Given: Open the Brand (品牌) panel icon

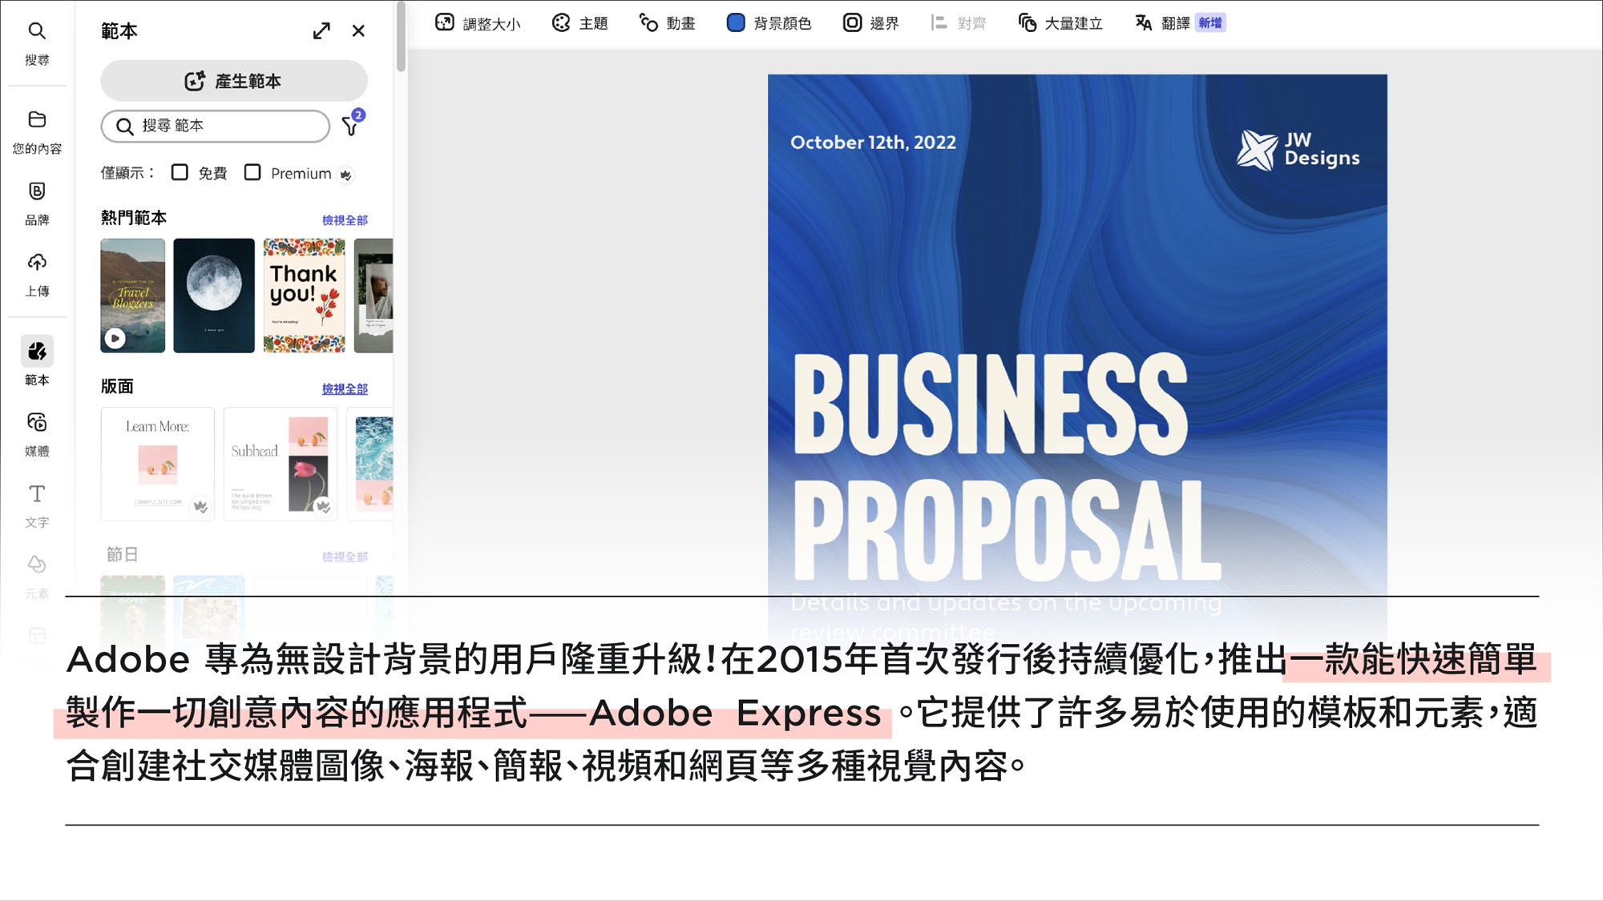Looking at the screenshot, I should coord(37,191).
